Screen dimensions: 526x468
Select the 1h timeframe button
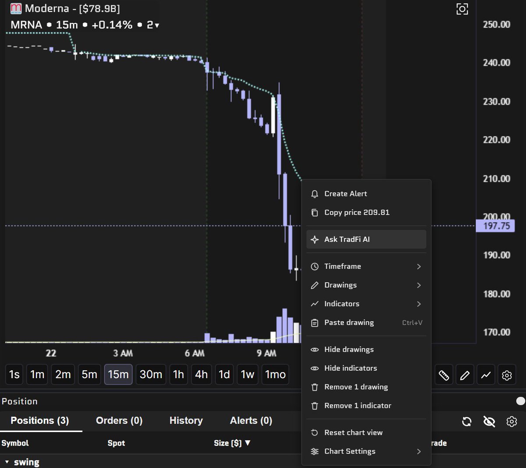click(x=178, y=375)
